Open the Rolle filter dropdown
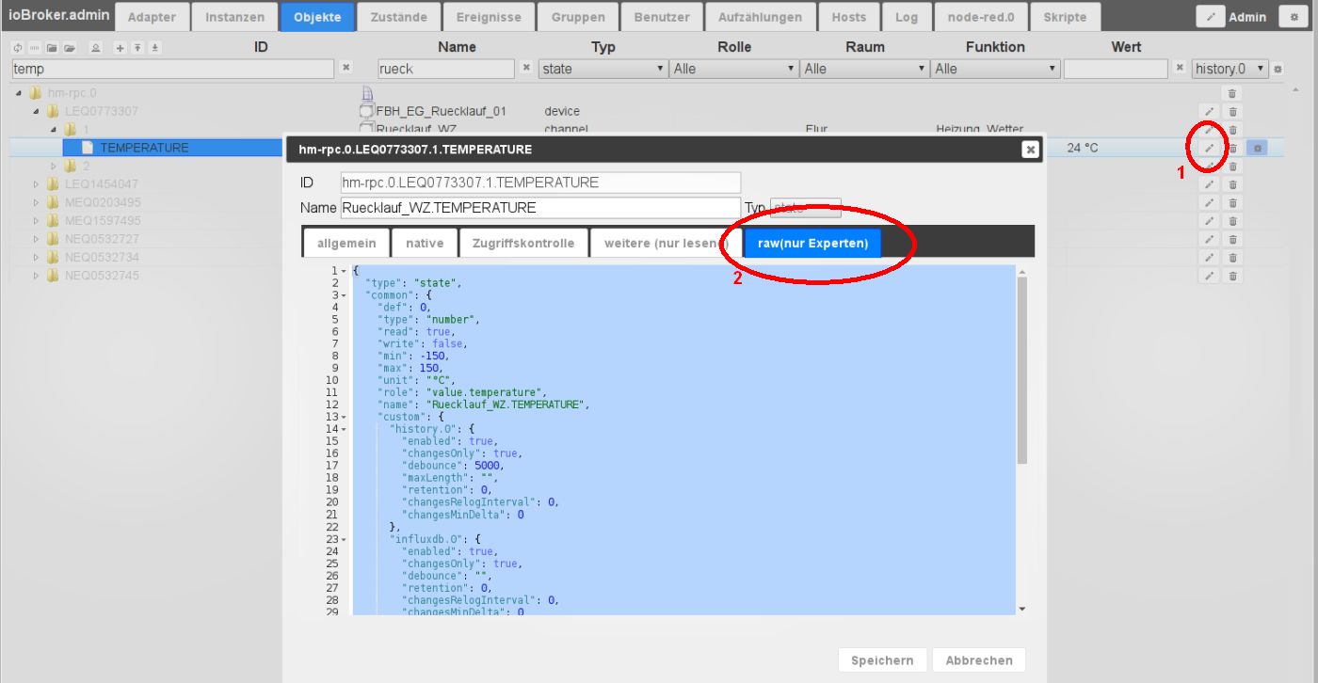1318x683 pixels. 734,69
